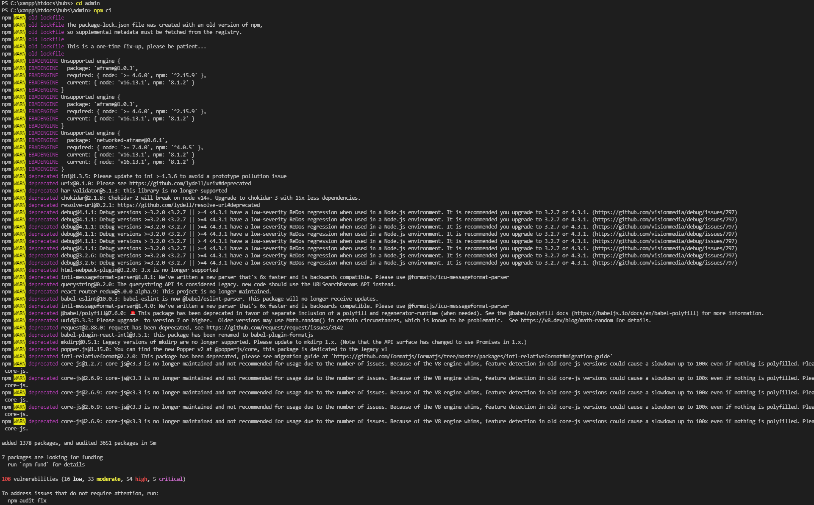Click the 'intl-relativeformat@2.2.0:' package name
The width and height of the screenshot is (814, 505).
click(100, 357)
